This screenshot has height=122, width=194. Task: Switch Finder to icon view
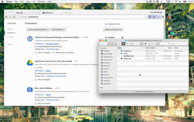point(120,43)
